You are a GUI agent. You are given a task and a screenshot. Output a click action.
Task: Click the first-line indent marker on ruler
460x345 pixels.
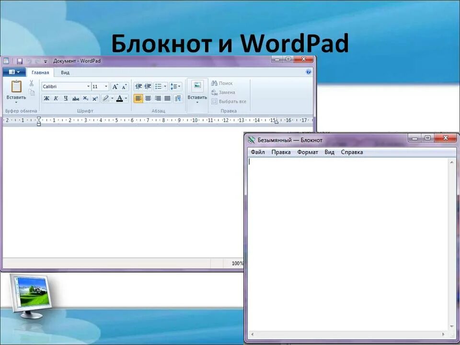[39, 118]
